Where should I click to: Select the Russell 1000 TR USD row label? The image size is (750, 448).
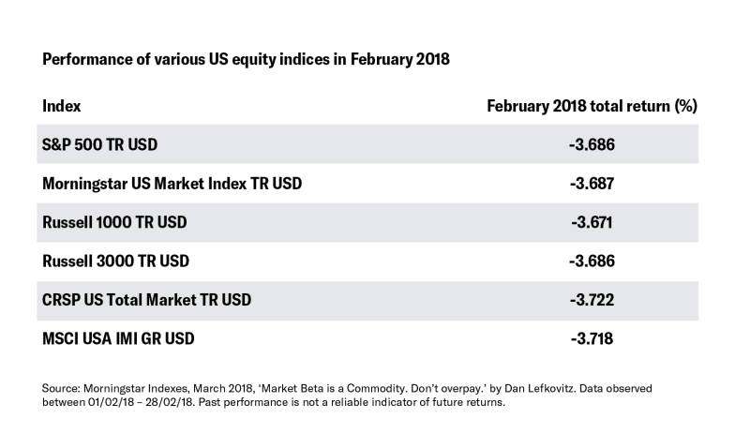114,222
